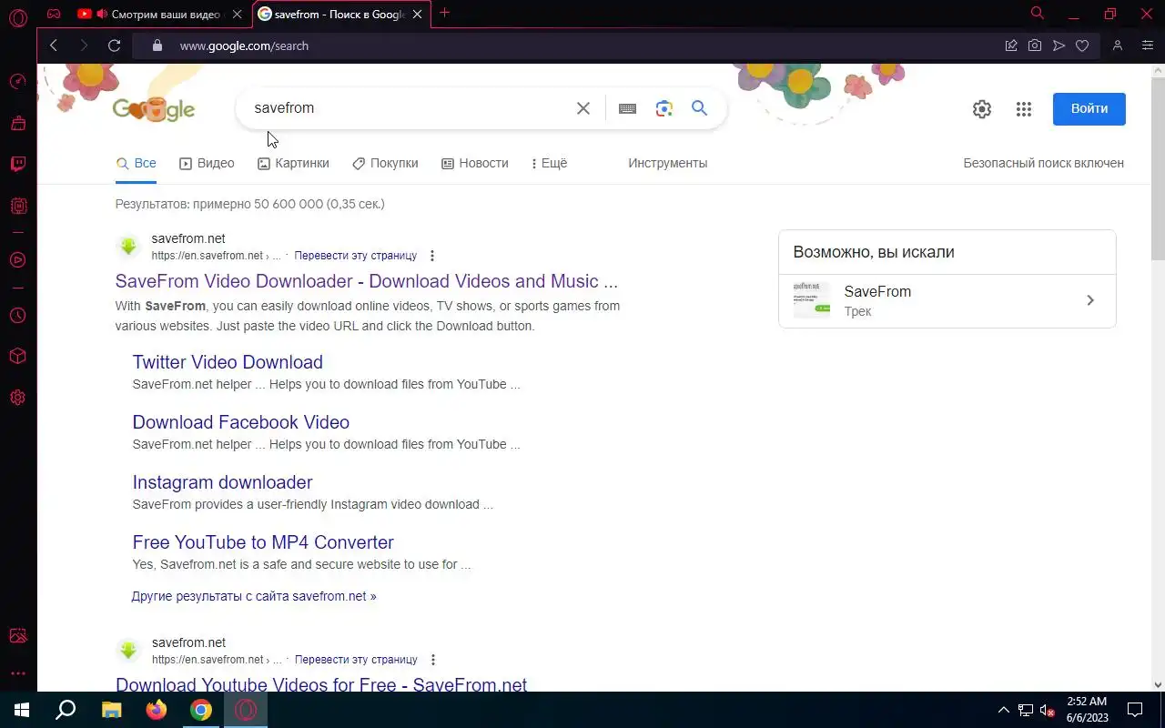Search by image with Lens icon
The image size is (1165, 728).
[664, 108]
